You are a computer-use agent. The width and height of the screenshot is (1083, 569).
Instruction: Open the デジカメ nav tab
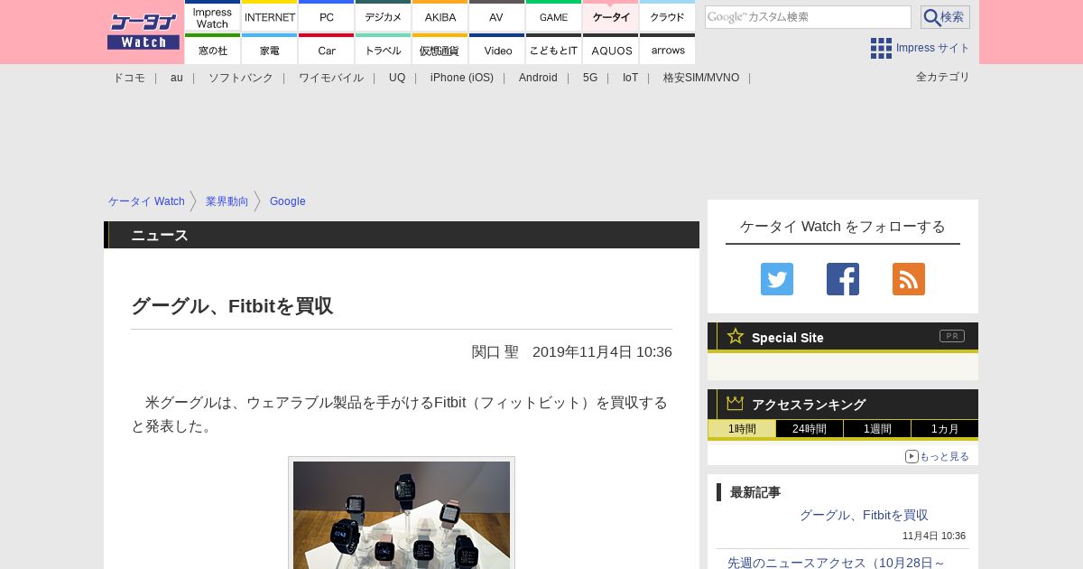pos(384,17)
